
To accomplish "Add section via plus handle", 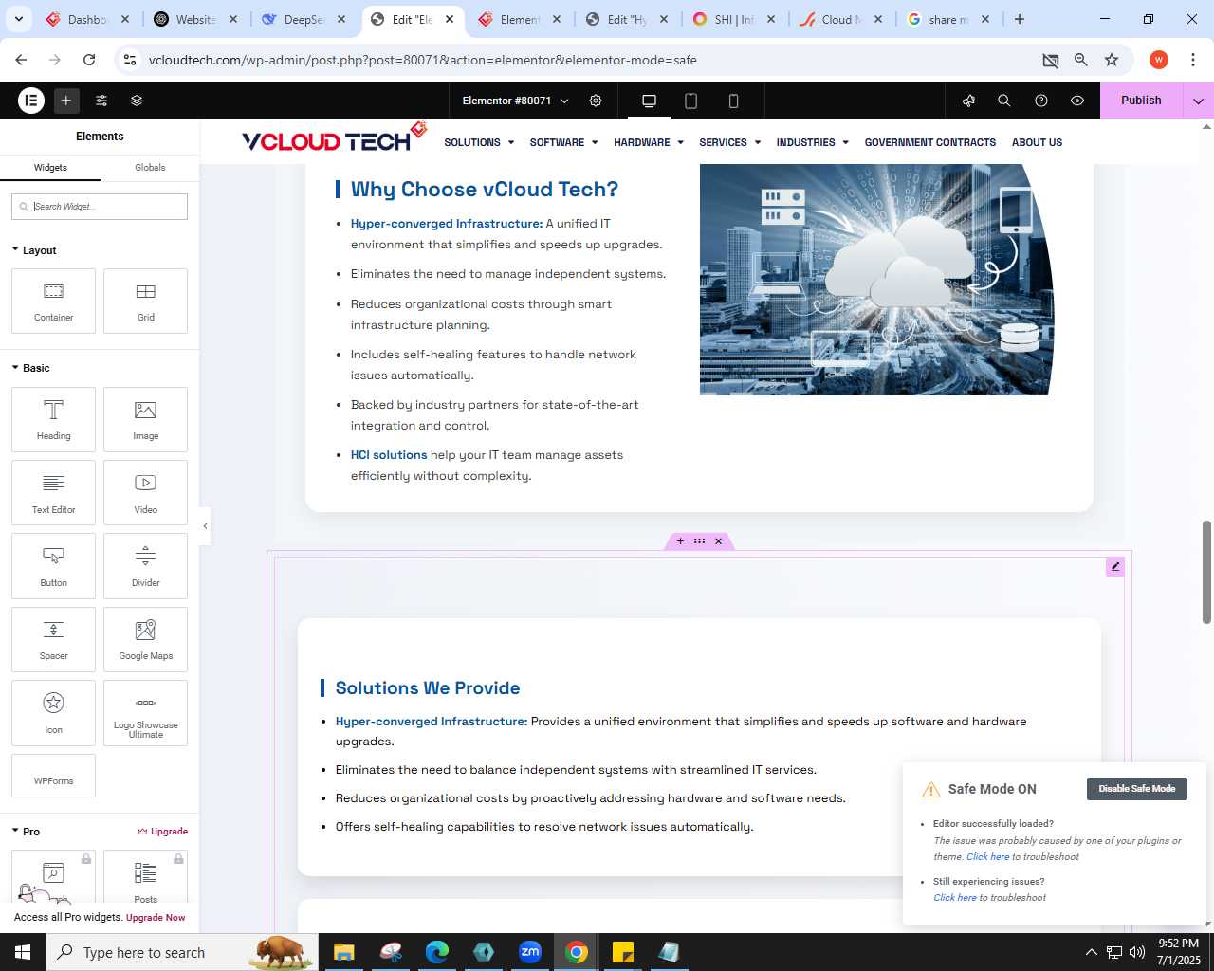I will tap(680, 541).
